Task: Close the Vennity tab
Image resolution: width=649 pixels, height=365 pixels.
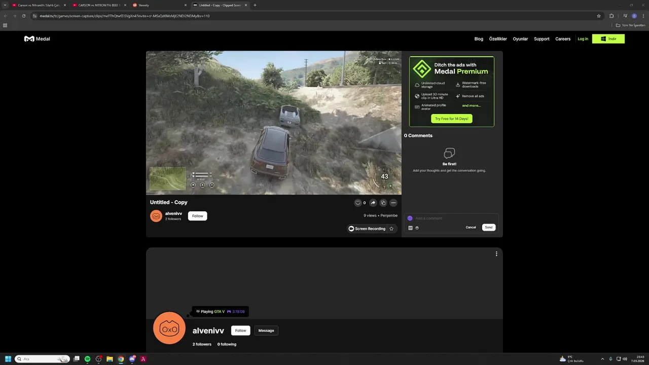Action: click(x=186, y=5)
